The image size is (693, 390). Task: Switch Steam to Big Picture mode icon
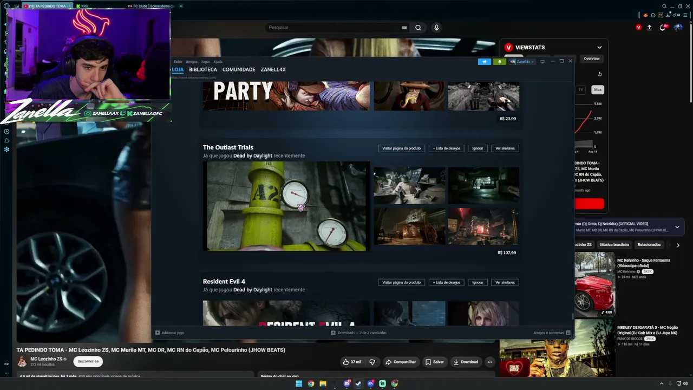point(542,62)
